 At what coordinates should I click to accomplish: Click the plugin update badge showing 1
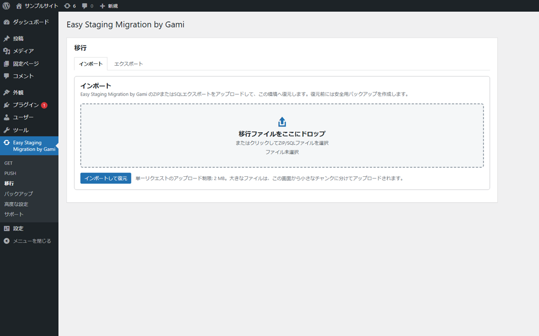[x=44, y=105]
